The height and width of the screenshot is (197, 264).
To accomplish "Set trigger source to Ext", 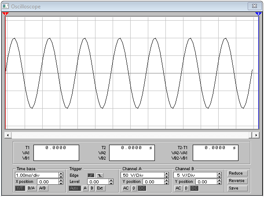I will click(100, 188).
